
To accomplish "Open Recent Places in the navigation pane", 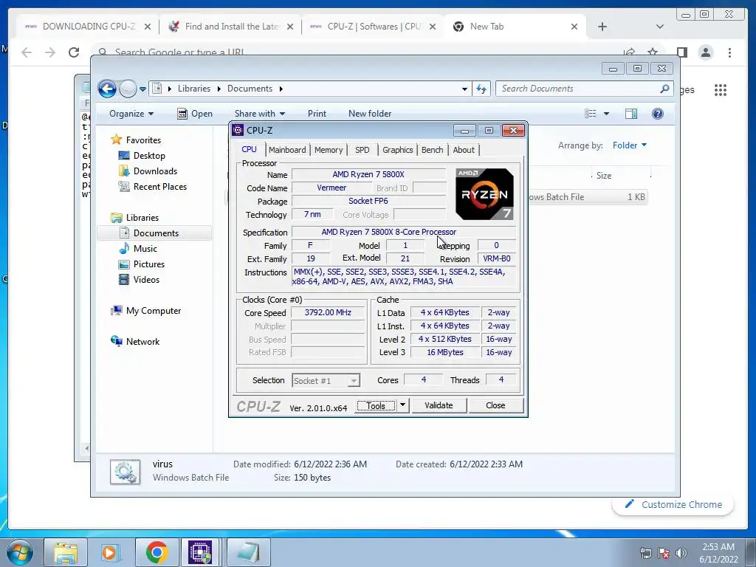I will (160, 187).
